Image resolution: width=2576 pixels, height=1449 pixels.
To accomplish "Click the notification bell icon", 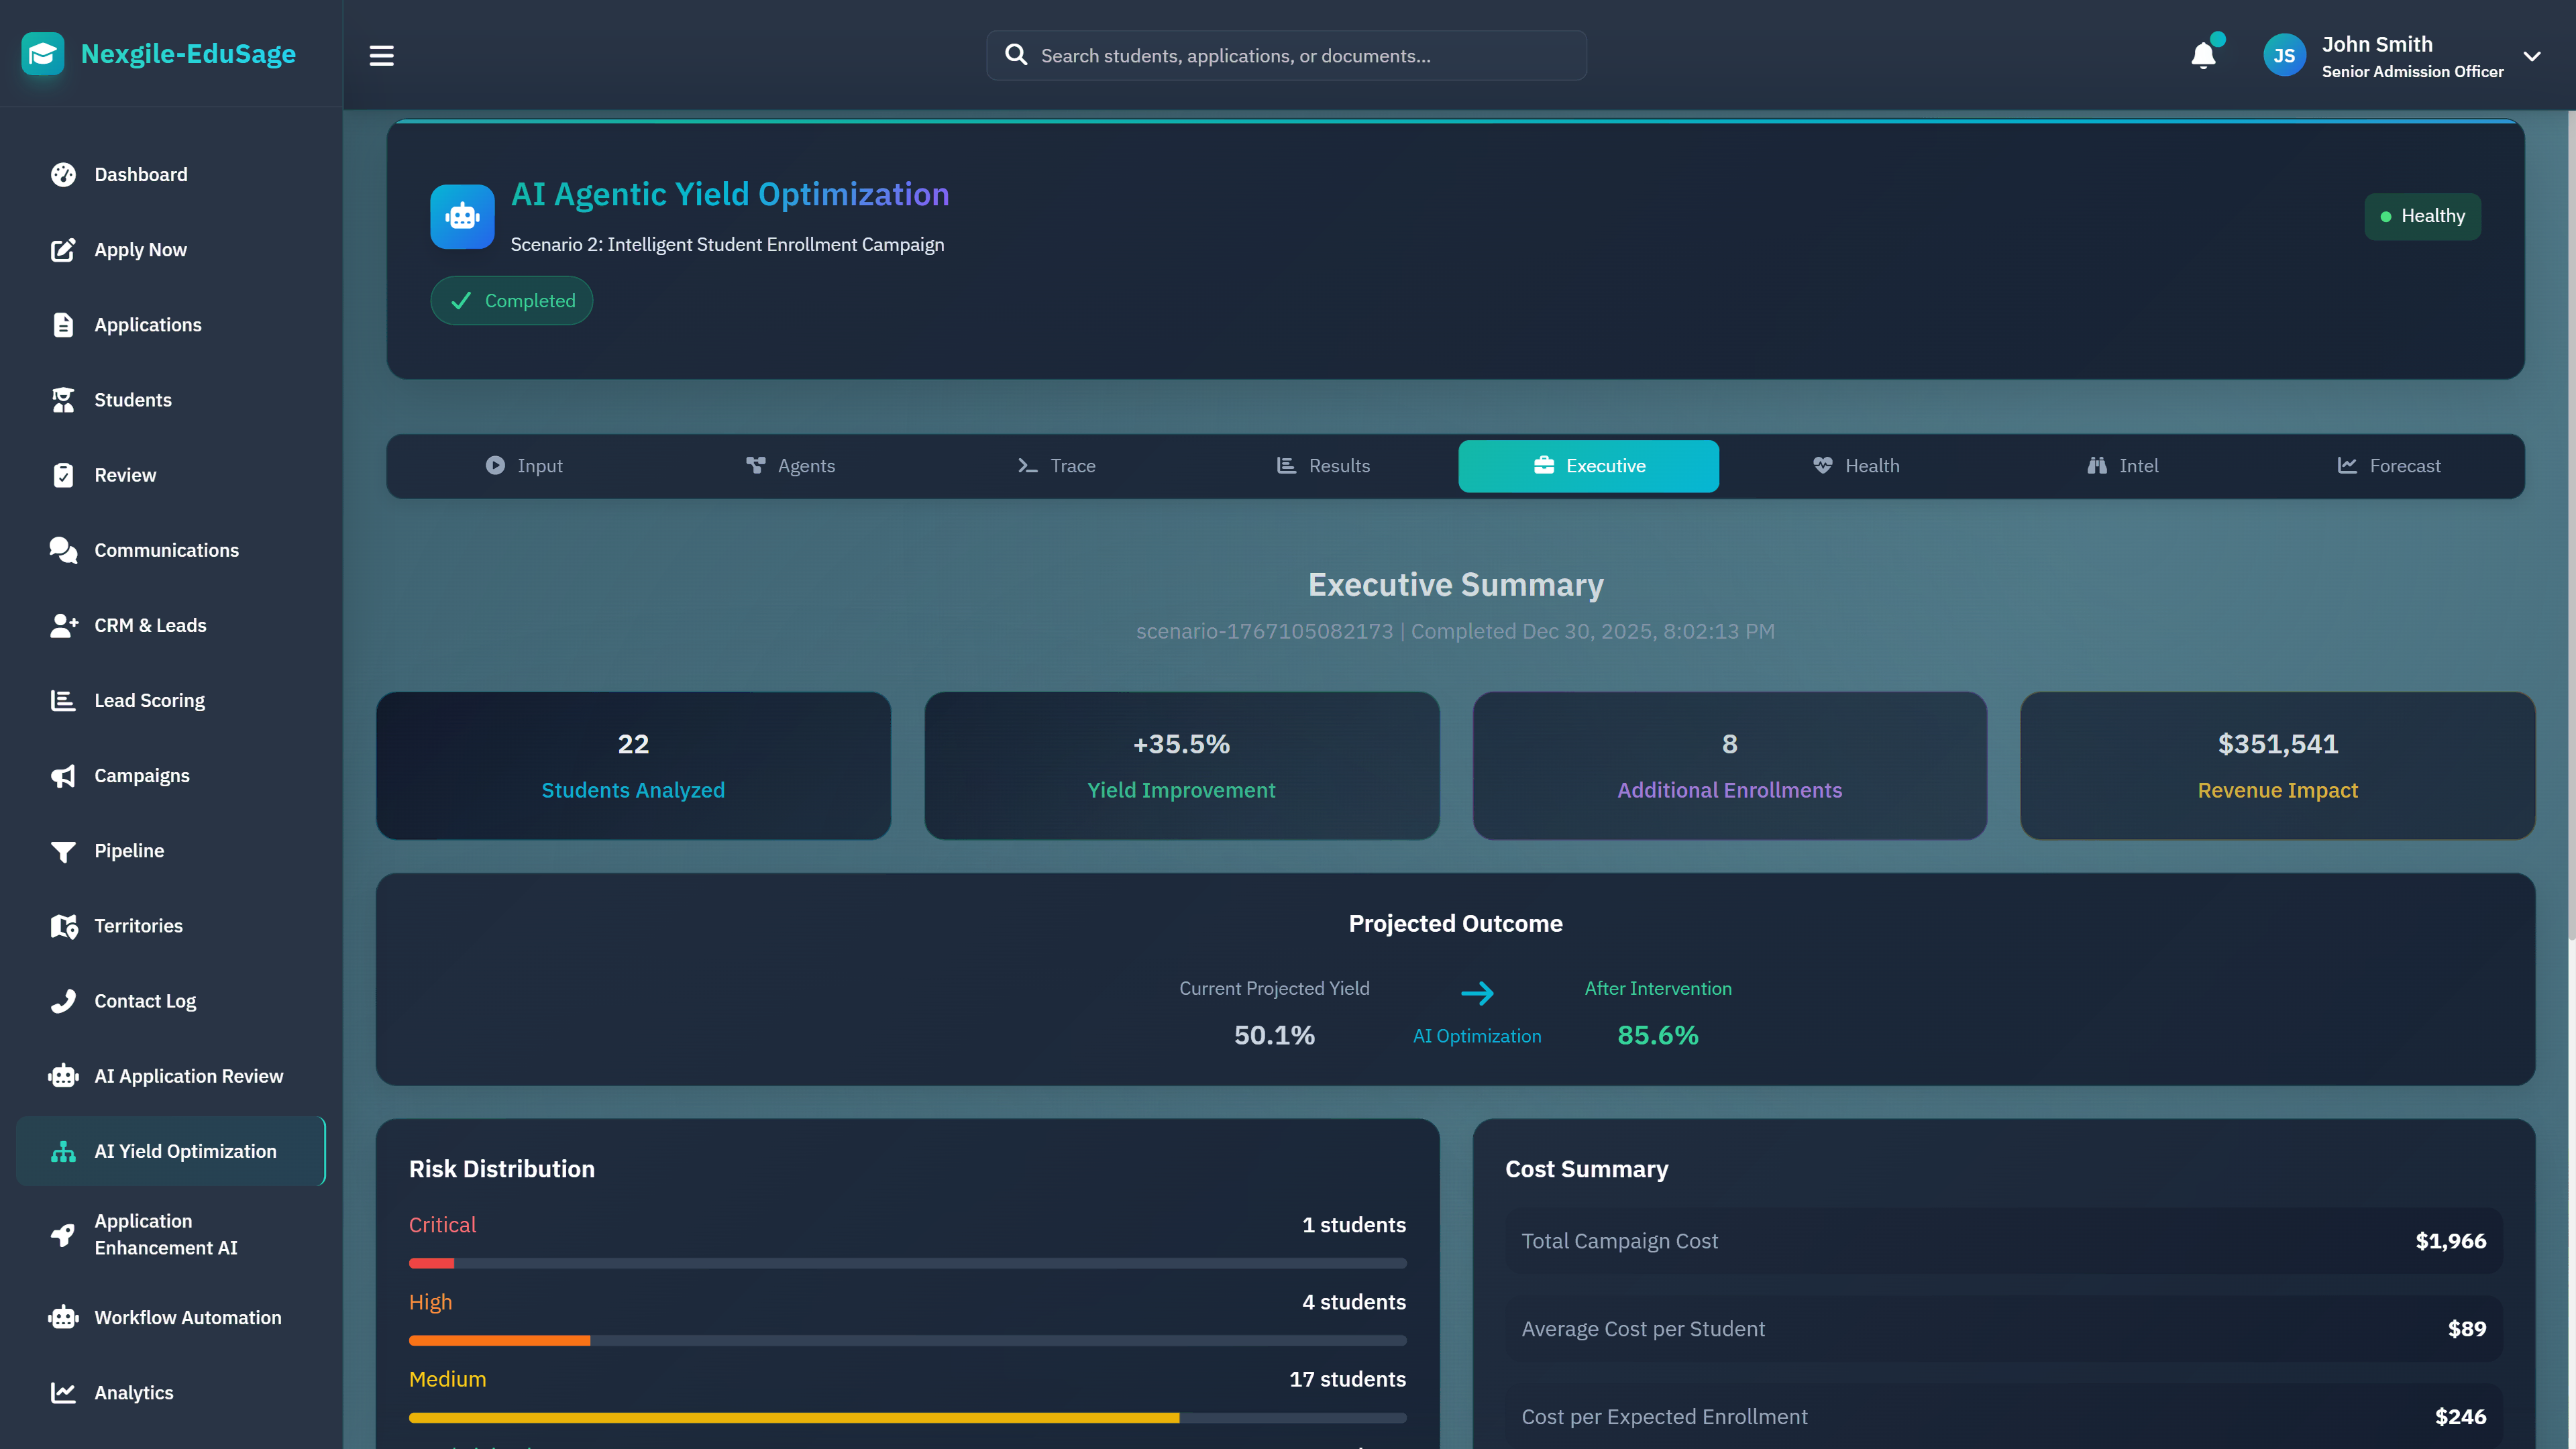I will click(x=2203, y=56).
